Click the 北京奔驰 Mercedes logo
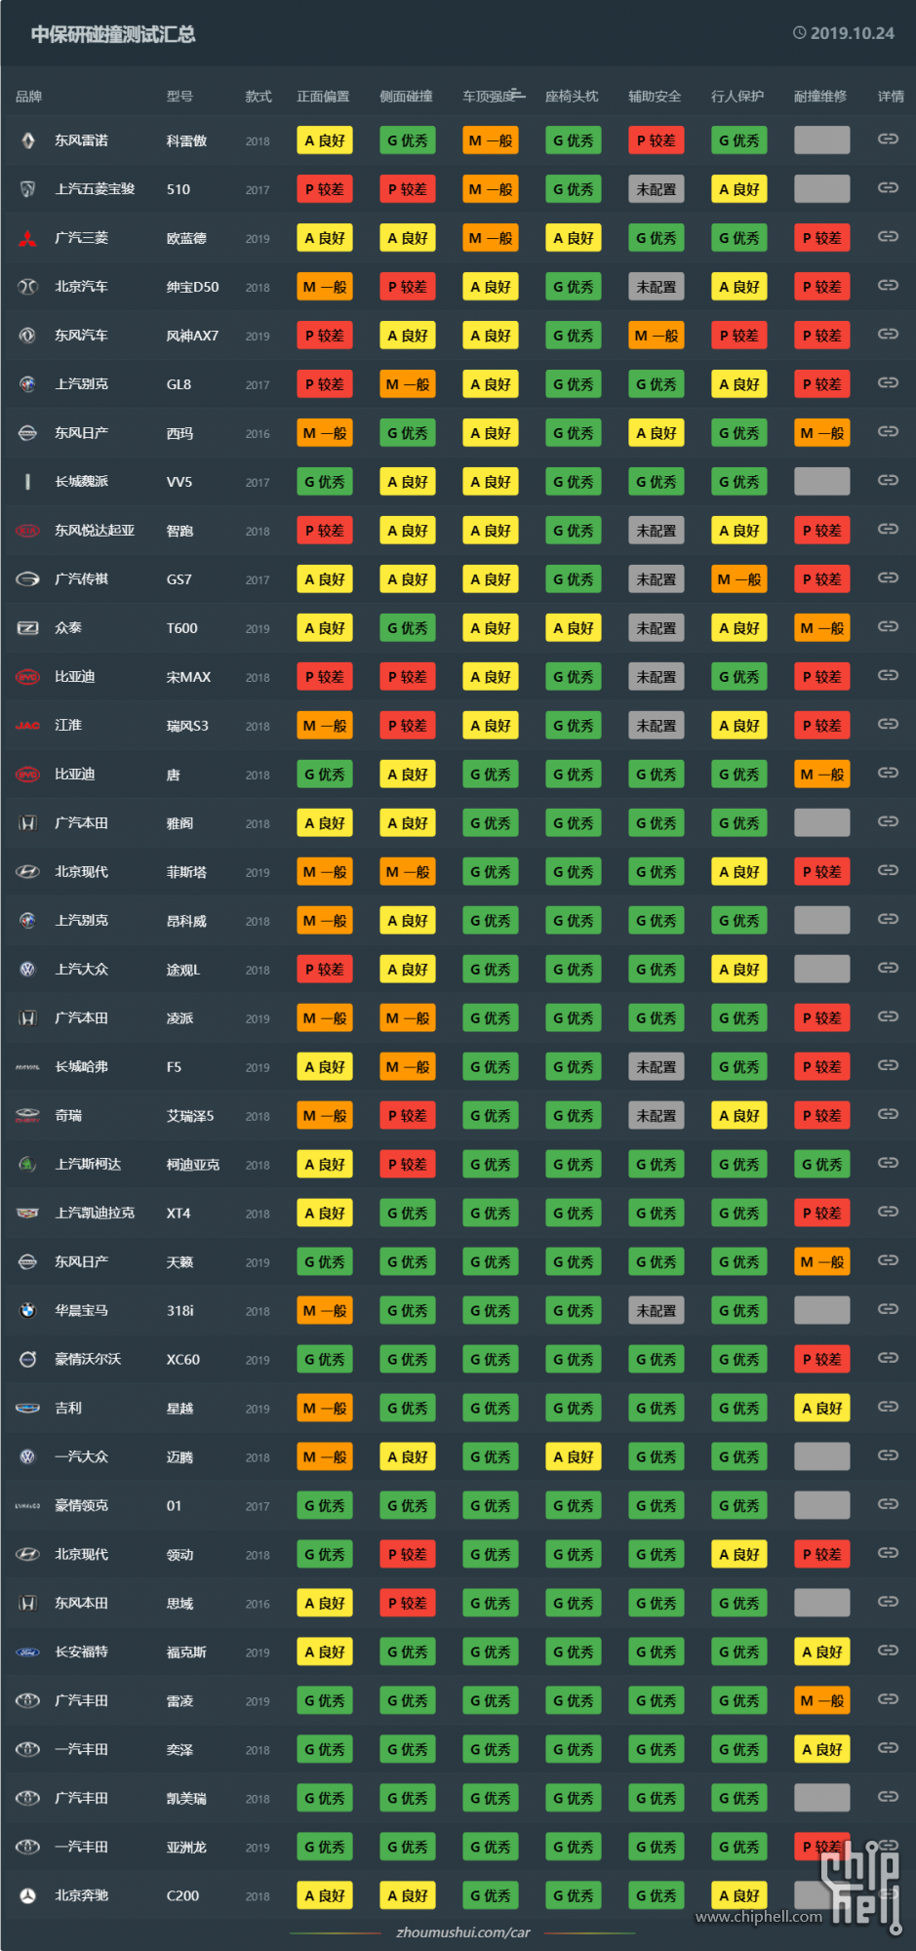Screen dimensions: 916x1951 28,1896
